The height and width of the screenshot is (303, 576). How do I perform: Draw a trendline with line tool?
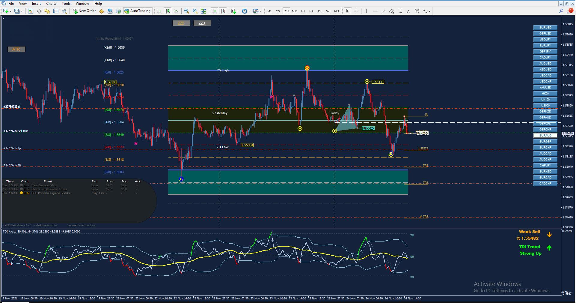[383, 11]
